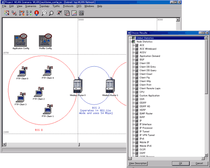Select the FTP Client 3 laptop

point(21,98)
